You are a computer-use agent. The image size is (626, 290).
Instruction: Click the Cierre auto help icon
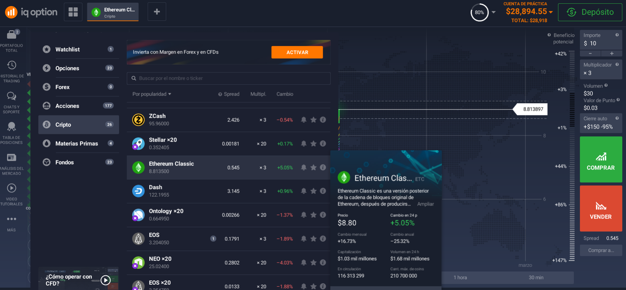pyautogui.click(x=617, y=118)
